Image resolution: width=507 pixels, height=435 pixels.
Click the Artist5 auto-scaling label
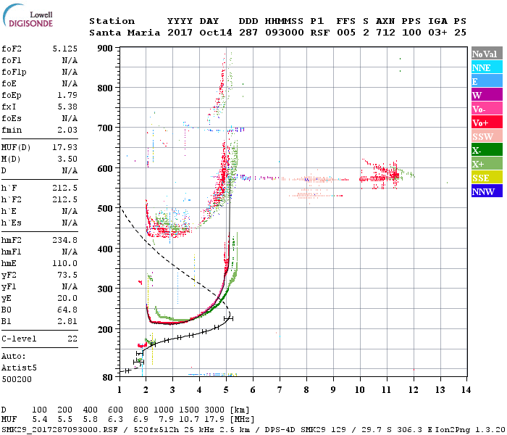tap(19, 368)
